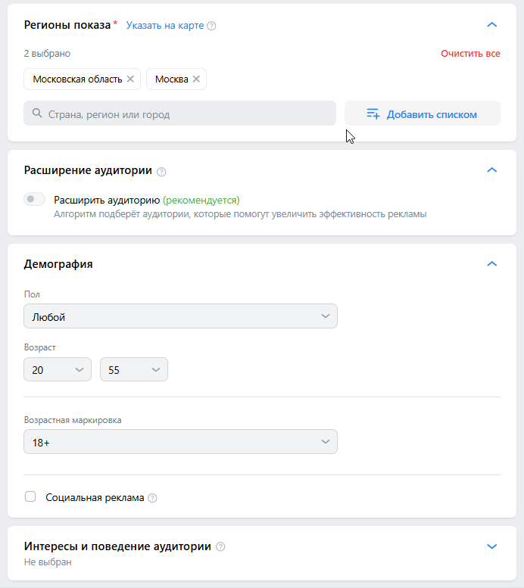Remove the Московская область region tag
This screenshot has width=524, height=588.
point(130,79)
